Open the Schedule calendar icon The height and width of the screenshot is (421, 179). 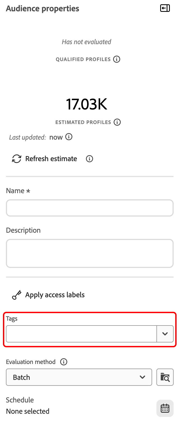pyautogui.click(x=165, y=408)
